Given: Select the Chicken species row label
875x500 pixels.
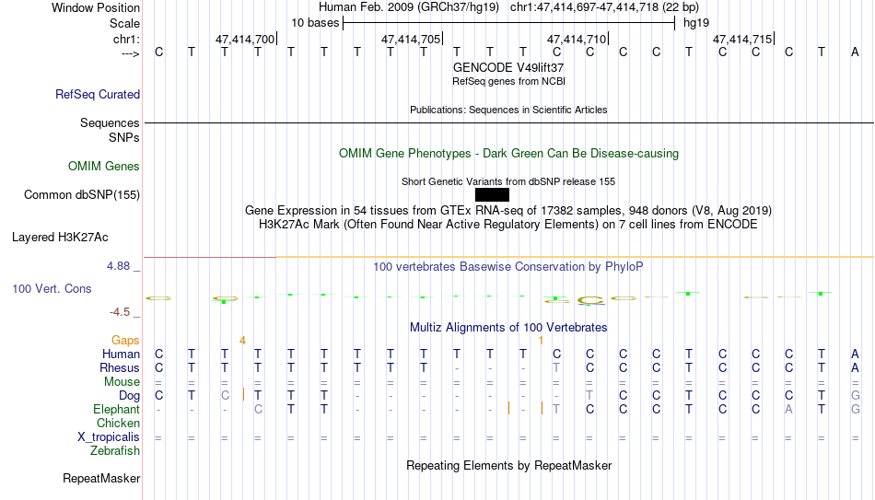Looking at the screenshot, I should coord(118,424).
